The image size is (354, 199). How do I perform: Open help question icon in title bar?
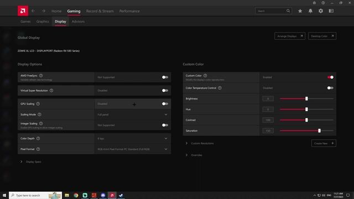click(323, 3)
